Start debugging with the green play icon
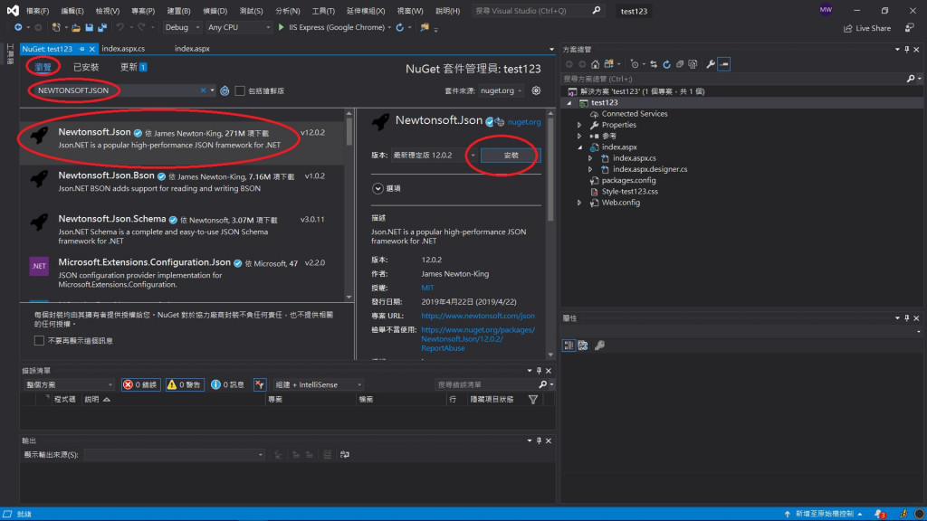Image resolution: width=927 pixels, height=521 pixels. (281, 27)
